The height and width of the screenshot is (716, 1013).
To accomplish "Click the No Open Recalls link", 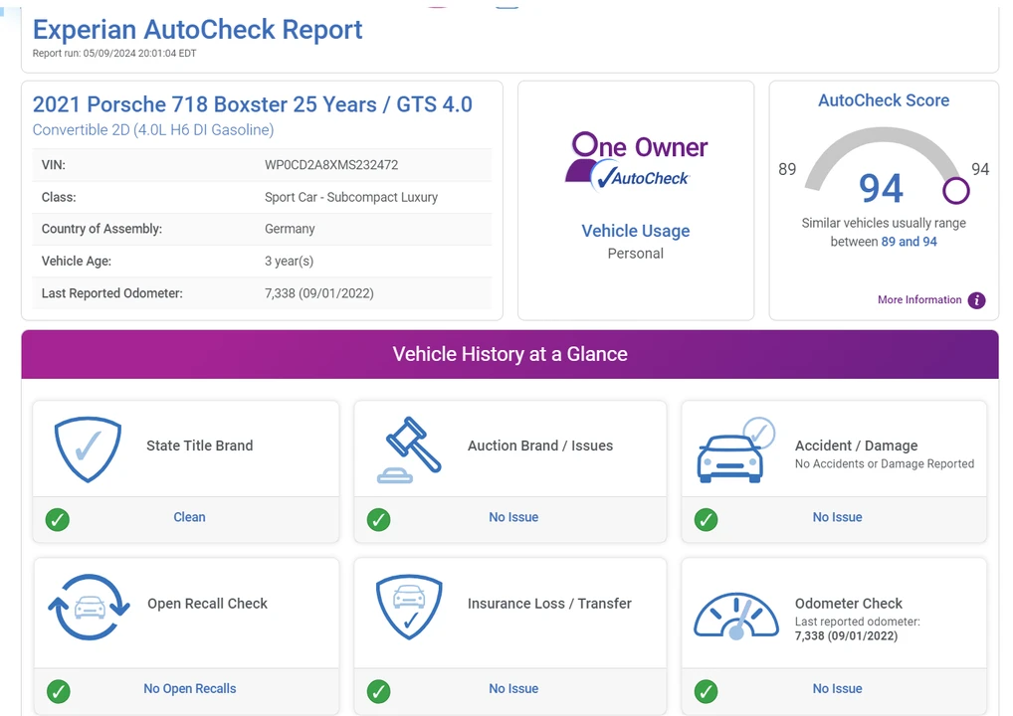I will pos(190,689).
